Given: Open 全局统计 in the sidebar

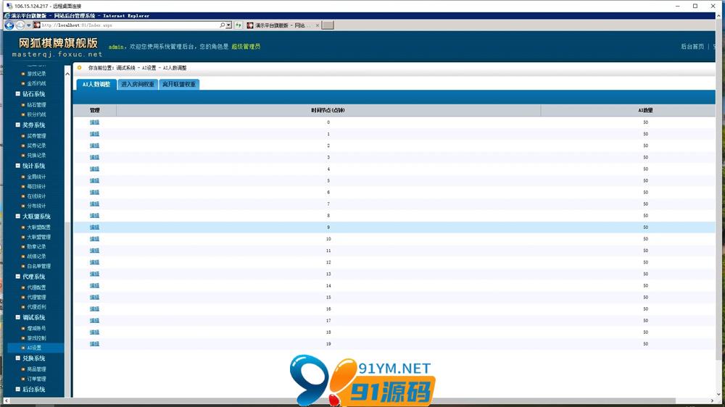Looking at the screenshot, I should 36,177.
